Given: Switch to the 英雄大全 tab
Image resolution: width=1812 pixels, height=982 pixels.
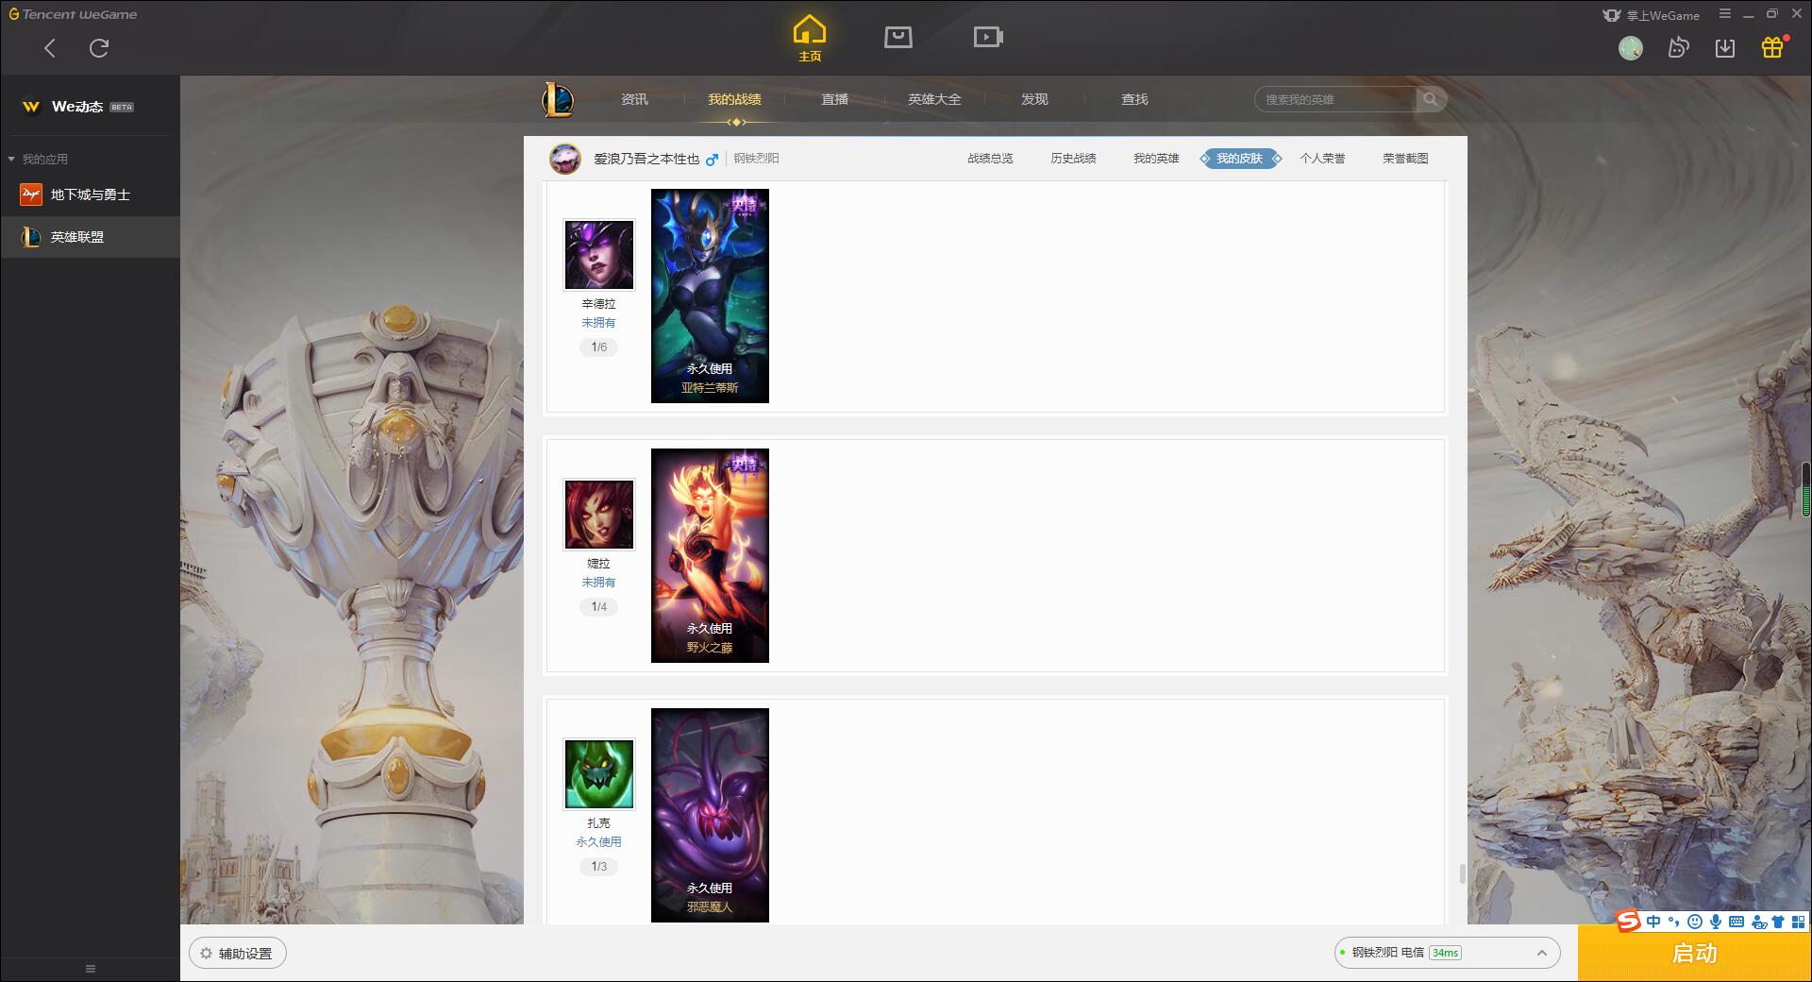Looking at the screenshot, I should point(934,99).
